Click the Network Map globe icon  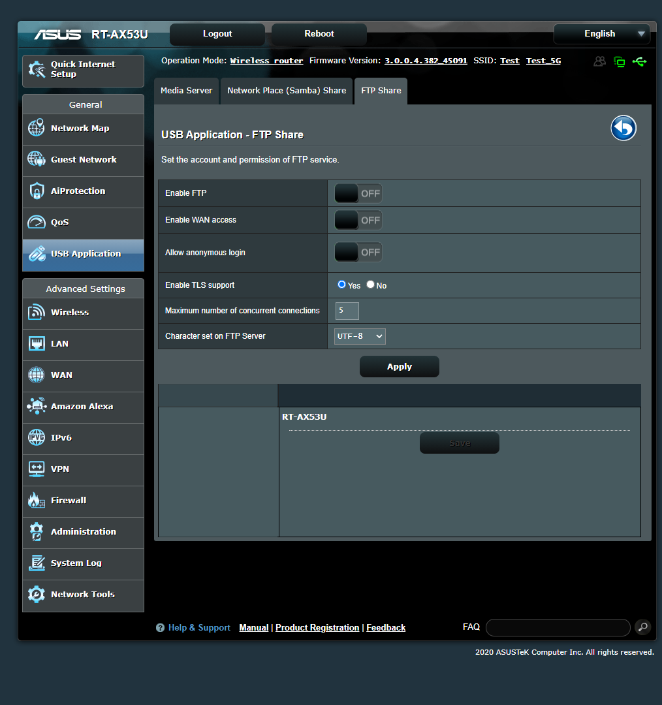pos(37,128)
